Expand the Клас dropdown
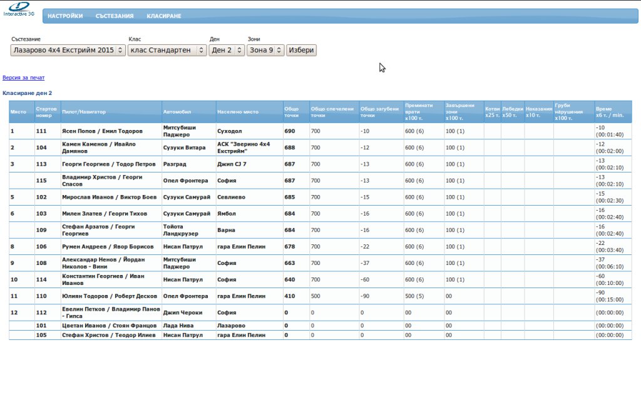Screen dimensions: 641x400 click(167, 50)
